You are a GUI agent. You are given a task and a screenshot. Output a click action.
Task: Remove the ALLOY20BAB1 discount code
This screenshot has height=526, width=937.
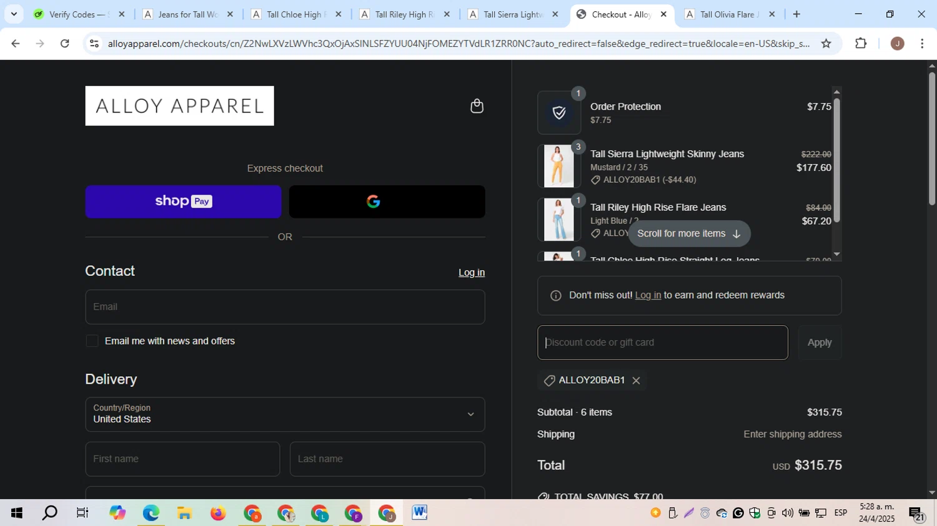pos(636,381)
